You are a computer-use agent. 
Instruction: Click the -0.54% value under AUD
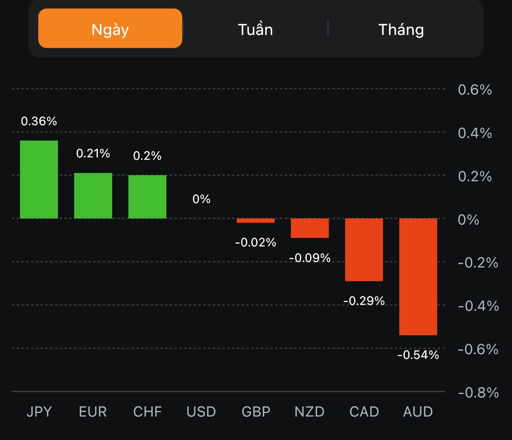[x=418, y=355]
